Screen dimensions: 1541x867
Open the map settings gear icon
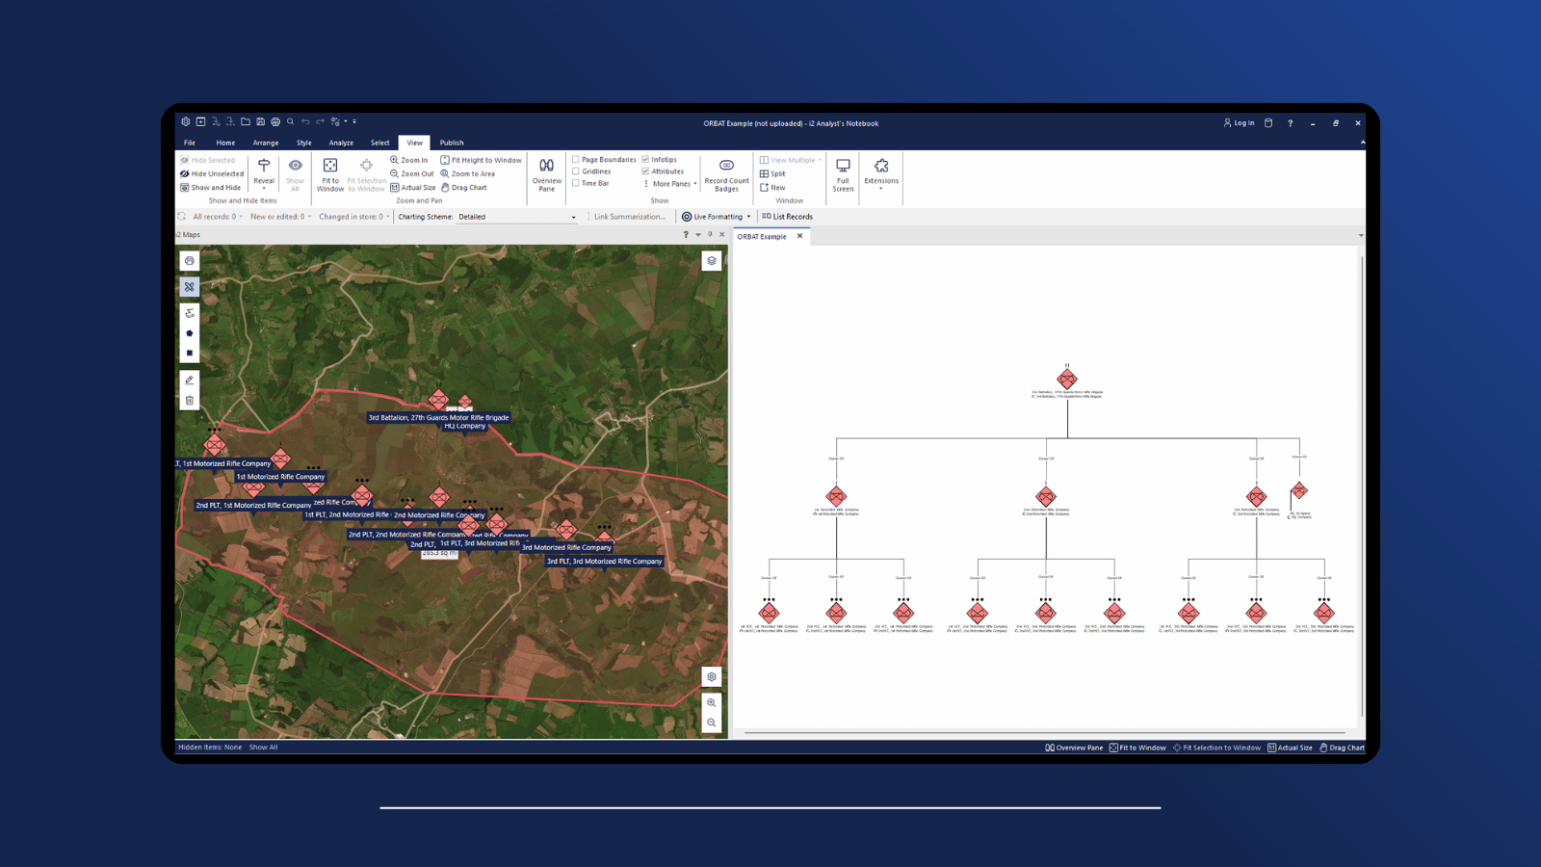pyautogui.click(x=712, y=677)
